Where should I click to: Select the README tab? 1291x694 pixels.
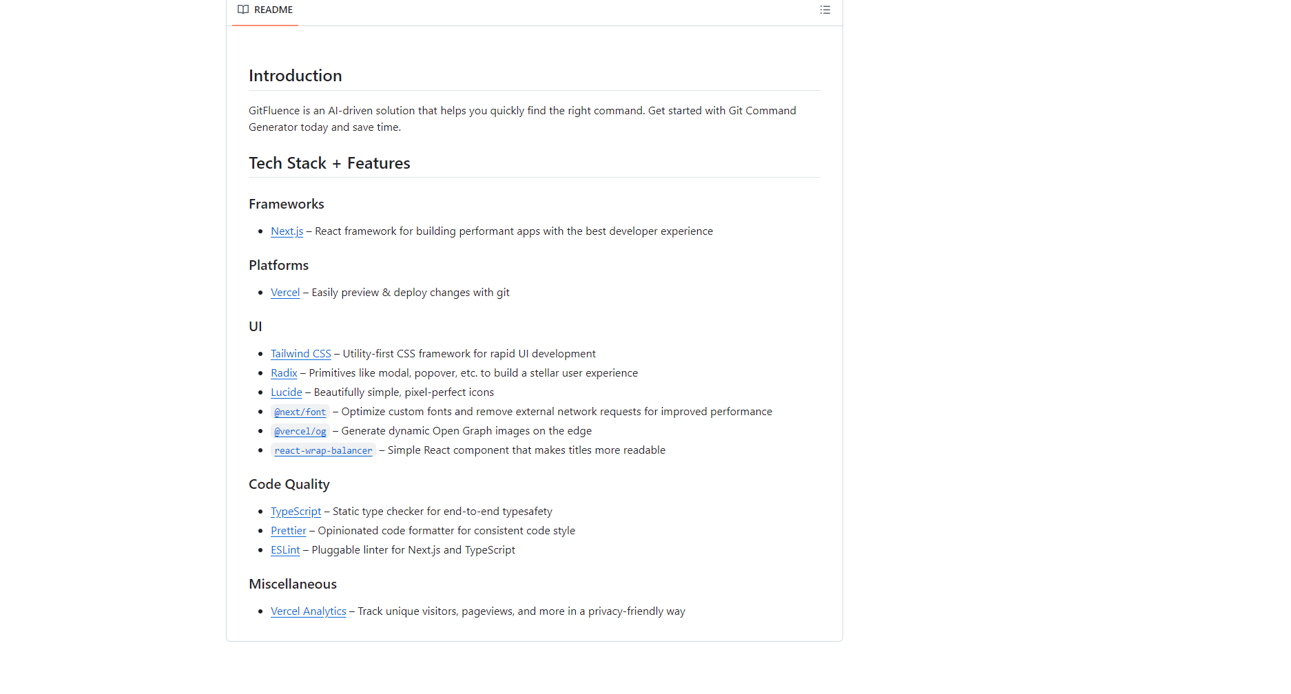pyautogui.click(x=265, y=10)
